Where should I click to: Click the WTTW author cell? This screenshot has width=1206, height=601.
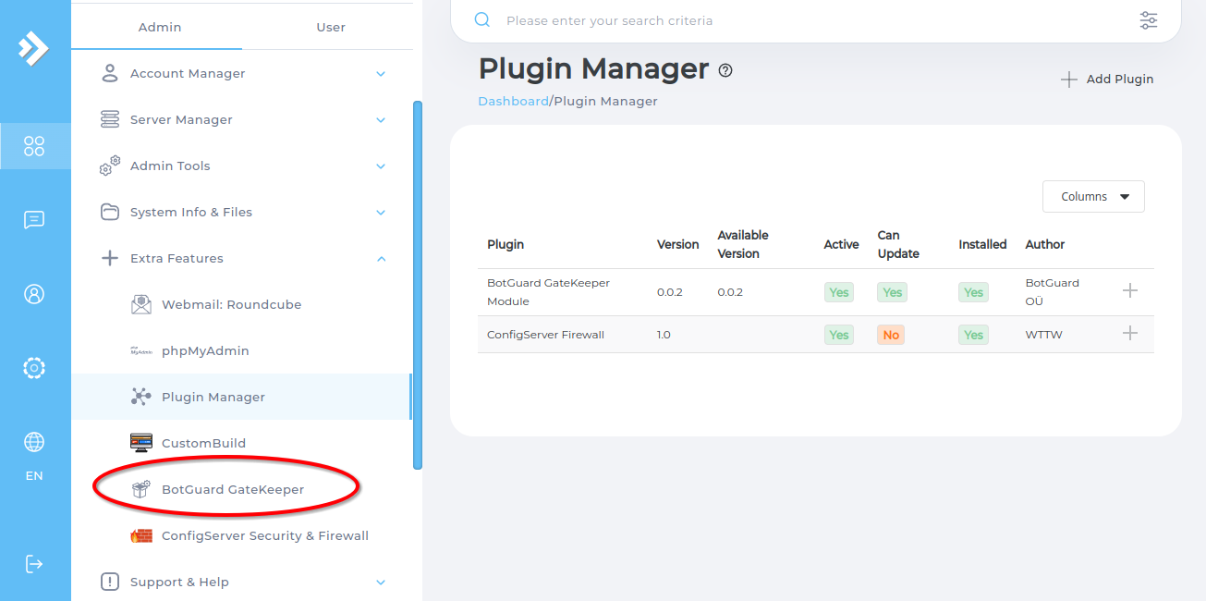tap(1044, 335)
